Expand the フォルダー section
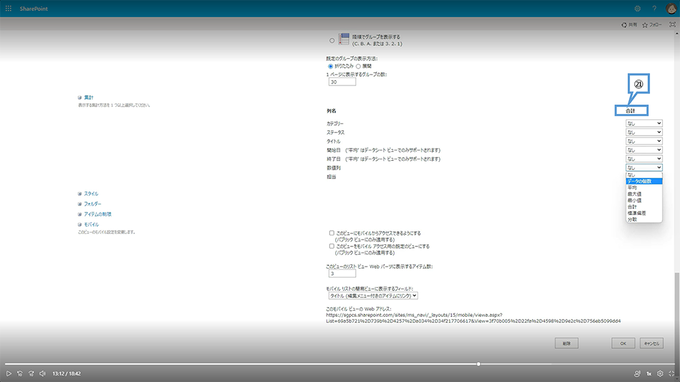This screenshot has width=680, height=382. [80, 204]
